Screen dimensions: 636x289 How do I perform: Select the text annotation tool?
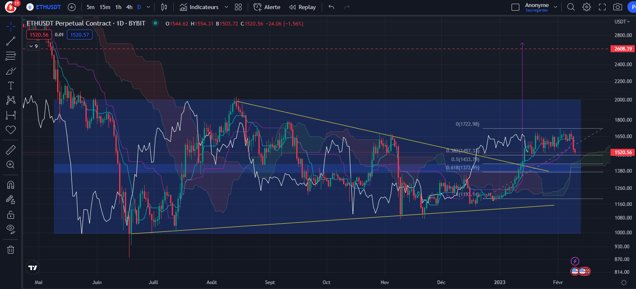[11, 85]
